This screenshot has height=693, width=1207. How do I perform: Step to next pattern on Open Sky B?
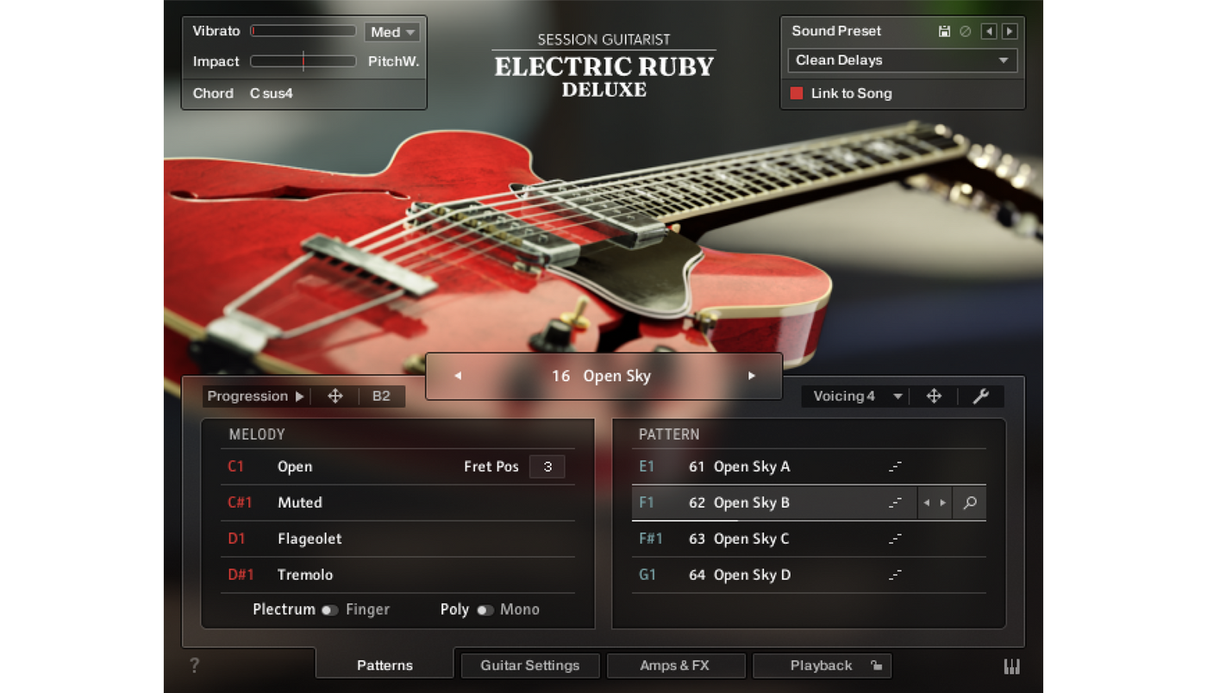tap(943, 503)
